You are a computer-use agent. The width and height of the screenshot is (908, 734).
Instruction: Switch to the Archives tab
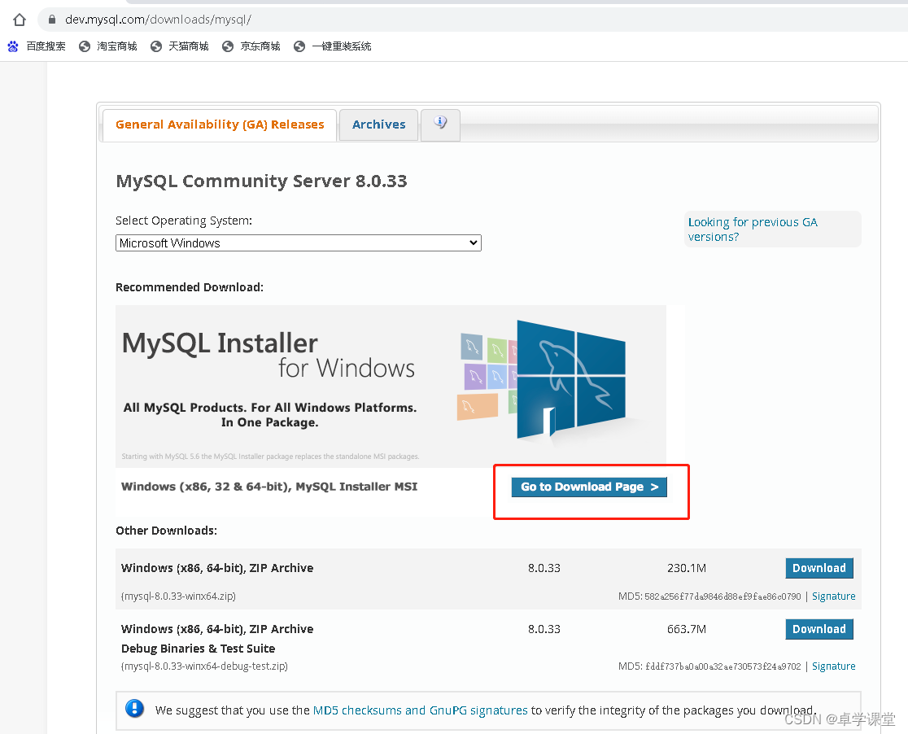pyautogui.click(x=378, y=125)
